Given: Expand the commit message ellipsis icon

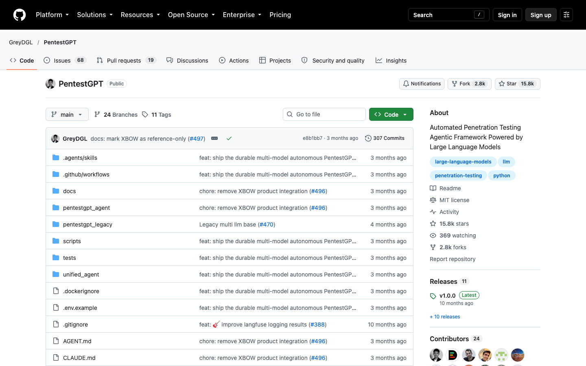Looking at the screenshot, I should [214, 138].
